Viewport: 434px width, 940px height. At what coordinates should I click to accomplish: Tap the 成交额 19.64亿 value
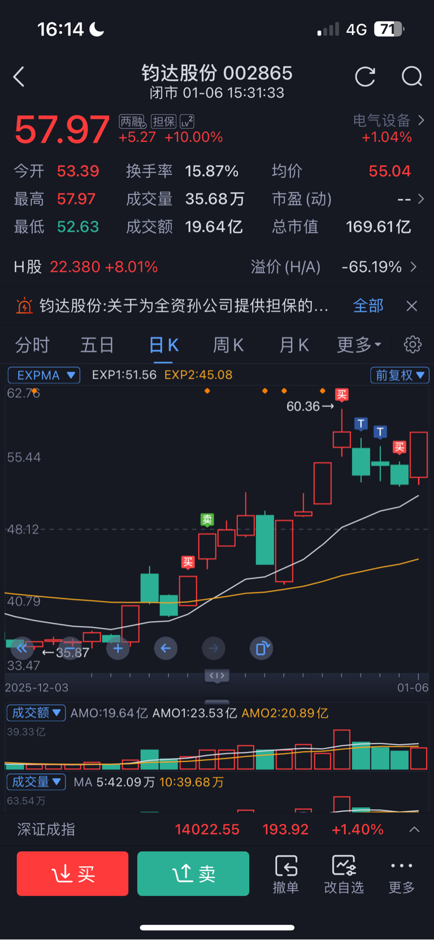point(214,227)
